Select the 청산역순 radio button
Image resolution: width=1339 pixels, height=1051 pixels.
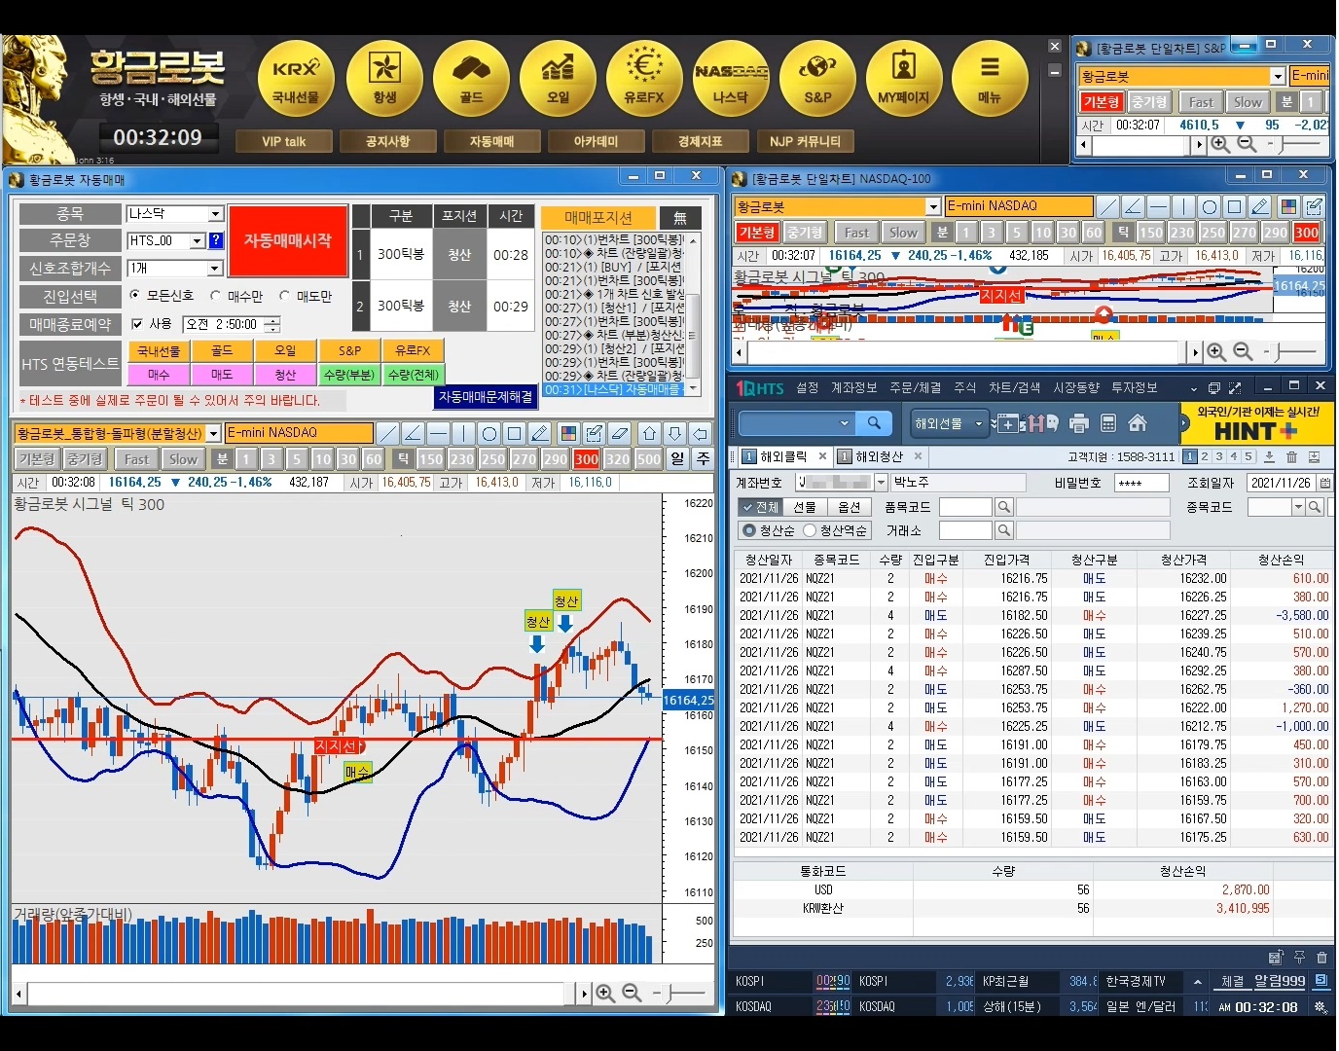click(810, 530)
